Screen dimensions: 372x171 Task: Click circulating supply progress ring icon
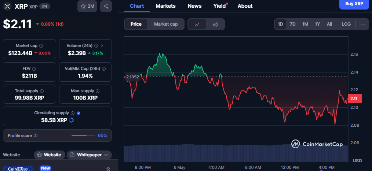(71, 120)
